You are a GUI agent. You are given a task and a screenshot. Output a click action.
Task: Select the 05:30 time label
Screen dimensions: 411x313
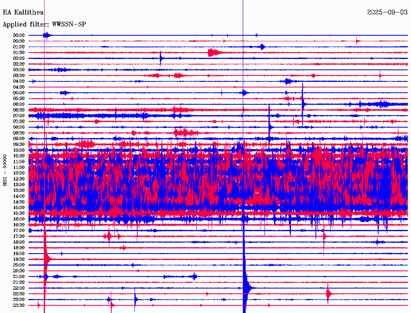(19, 98)
